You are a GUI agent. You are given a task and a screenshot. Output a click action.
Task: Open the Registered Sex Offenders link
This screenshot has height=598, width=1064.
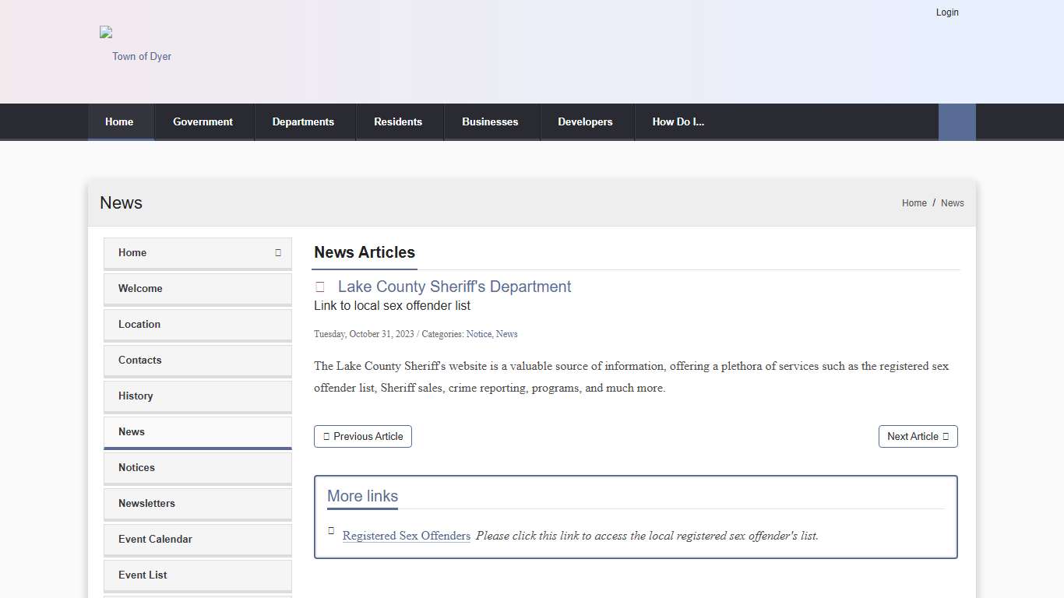click(407, 536)
